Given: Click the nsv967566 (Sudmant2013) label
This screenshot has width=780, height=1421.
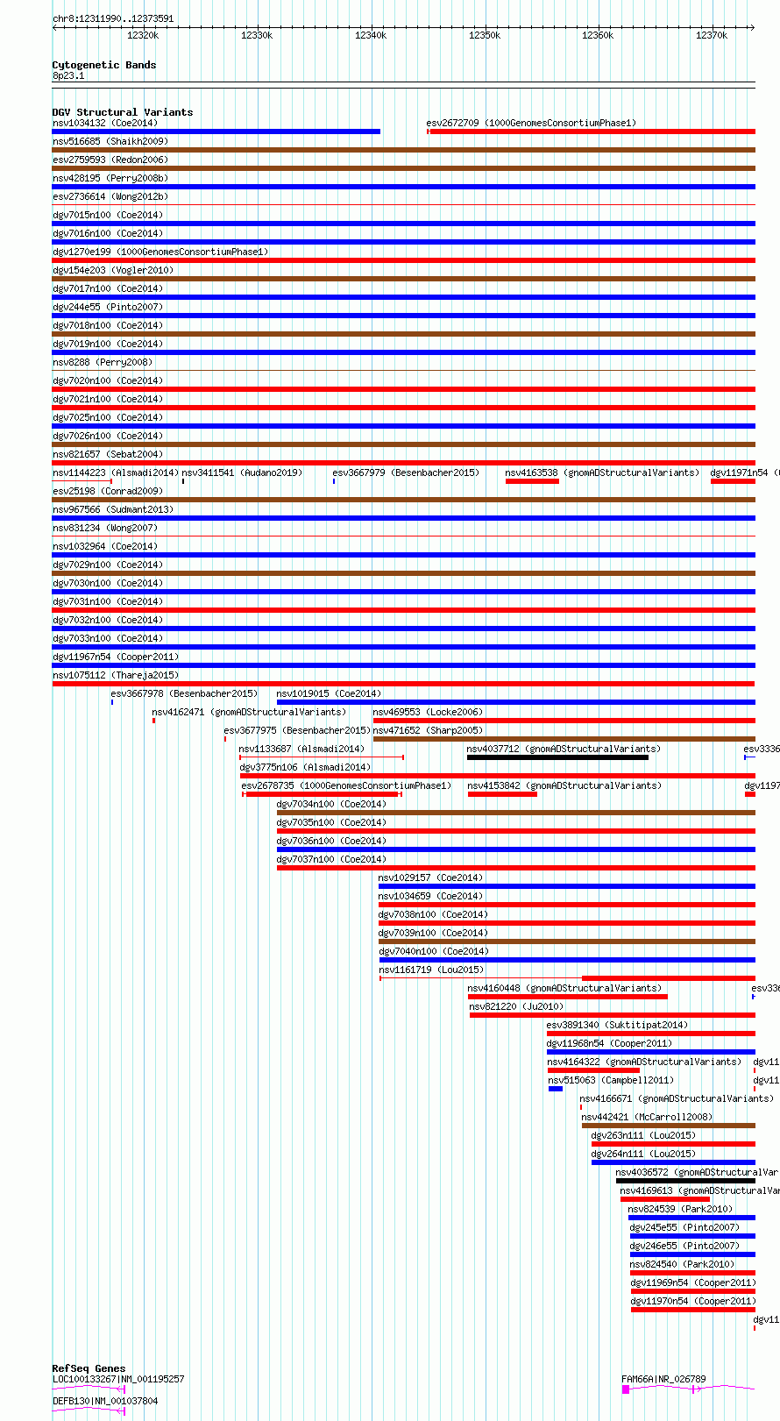Looking at the screenshot, I should coord(113,509).
